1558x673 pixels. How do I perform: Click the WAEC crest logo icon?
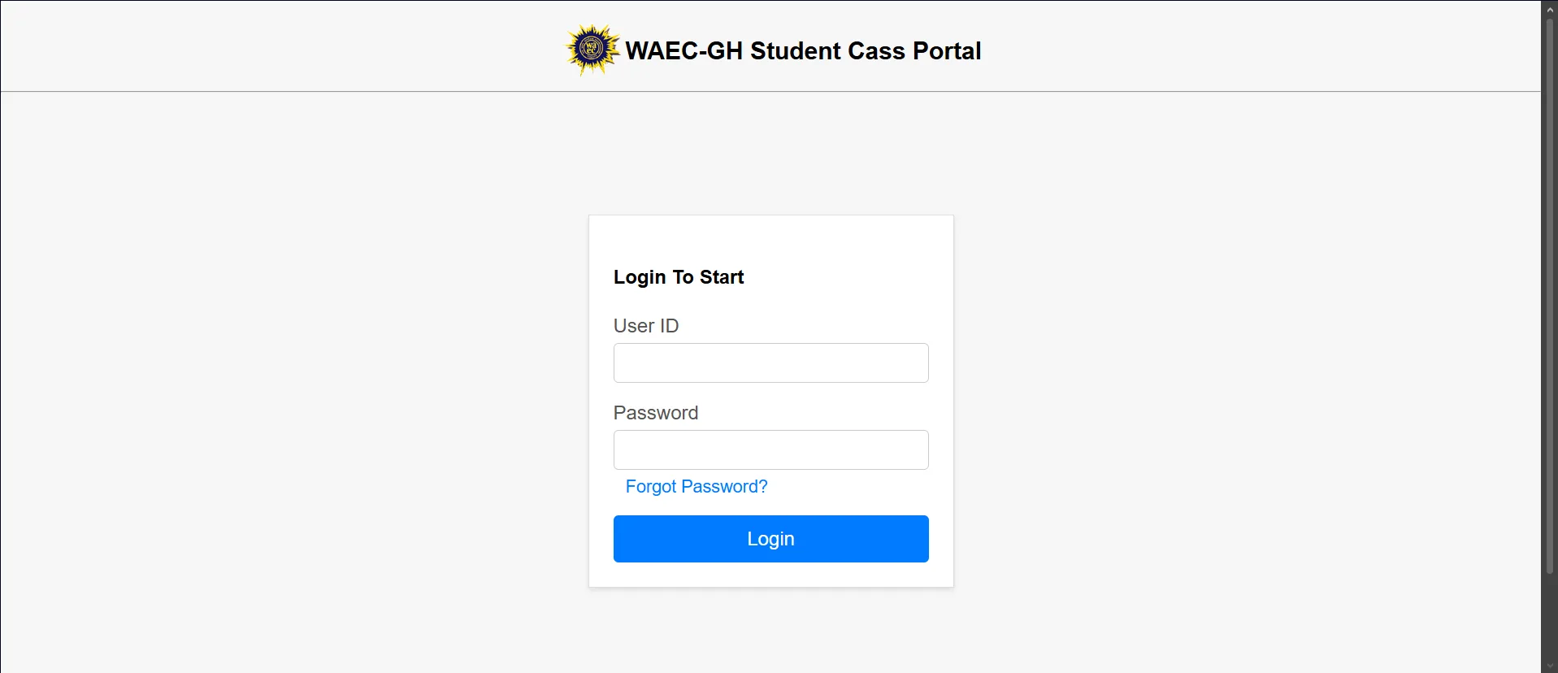coord(592,50)
